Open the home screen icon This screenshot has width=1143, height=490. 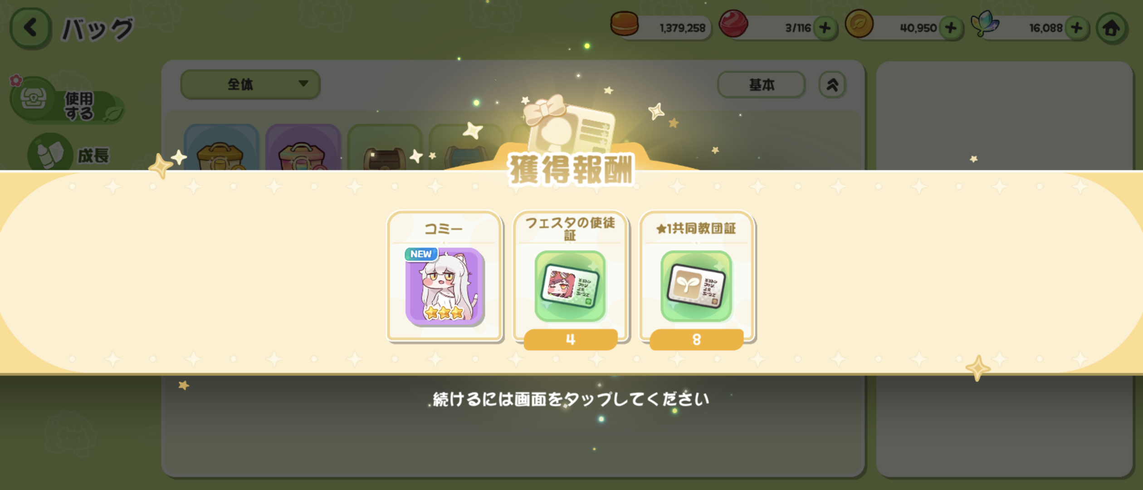pyautogui.click(x=1111, y=29)
